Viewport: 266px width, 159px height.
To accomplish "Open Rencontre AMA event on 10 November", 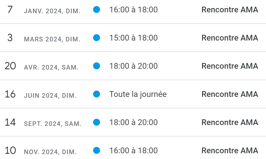I will coord(230,151).
